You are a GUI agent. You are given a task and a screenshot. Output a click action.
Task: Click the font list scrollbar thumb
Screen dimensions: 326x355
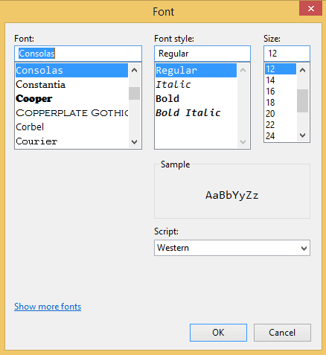(135, 93)
